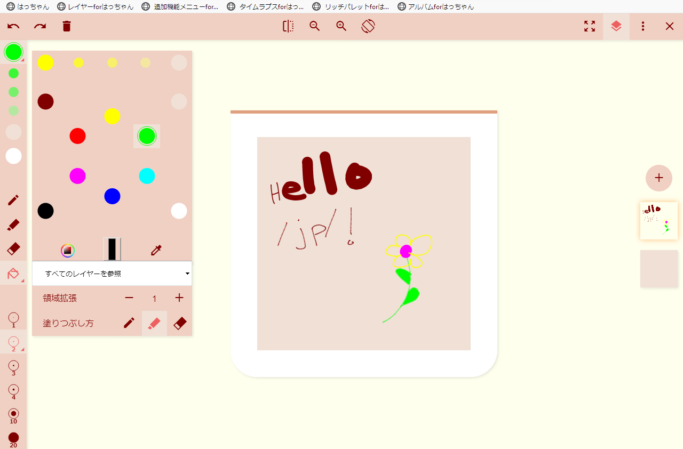Open the タイムラプスforはっ bookmark
The image size is (683, 449).
[265, 6]
